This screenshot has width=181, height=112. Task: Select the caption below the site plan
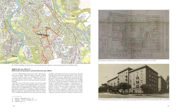pos(127,61)
